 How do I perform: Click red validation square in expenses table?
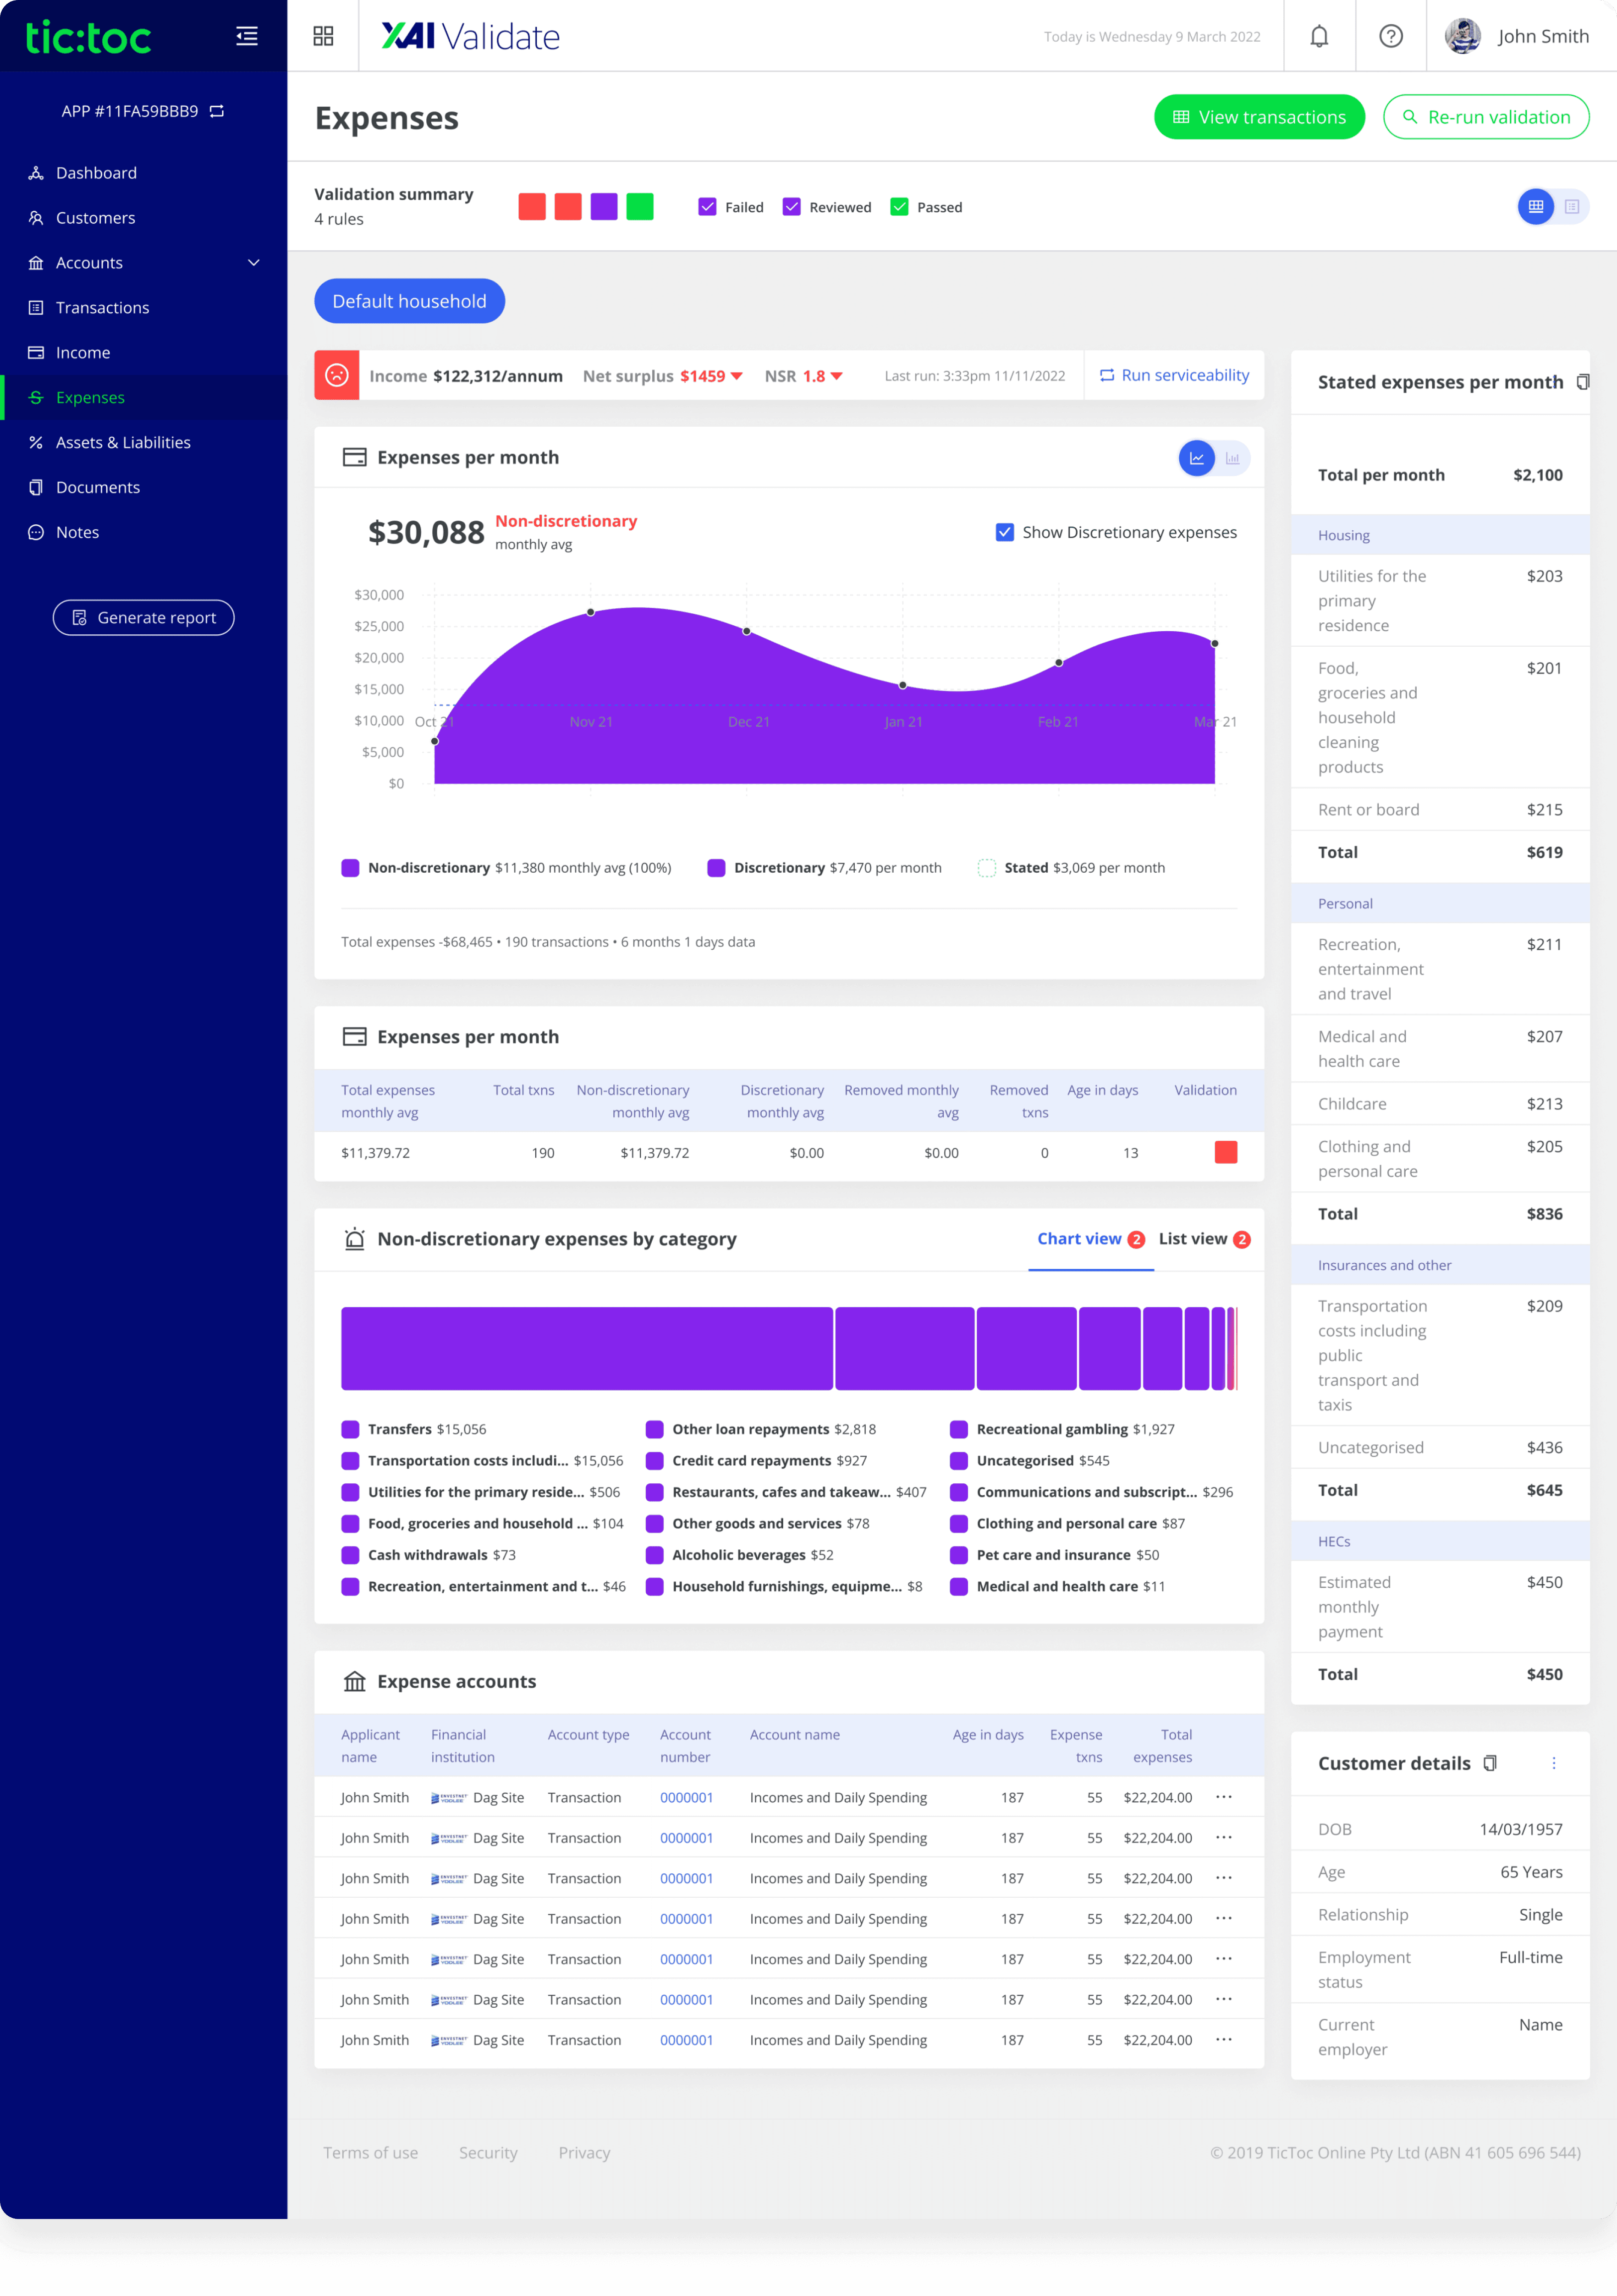[1226, 1152]
